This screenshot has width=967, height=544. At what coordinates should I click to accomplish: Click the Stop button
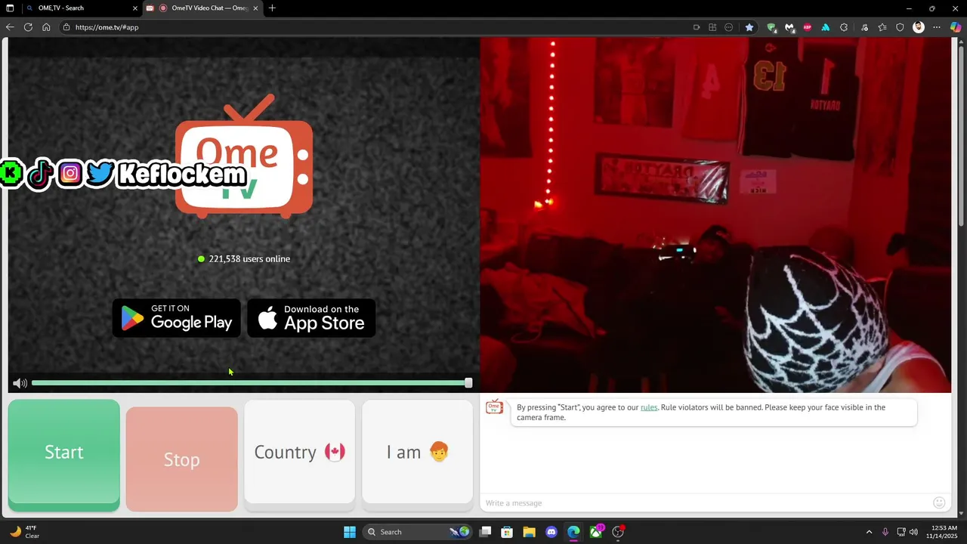click(182, 459)
